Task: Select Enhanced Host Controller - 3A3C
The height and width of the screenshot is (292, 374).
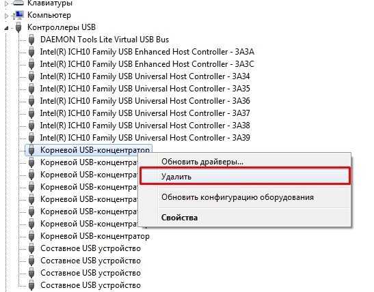Action: click(147, 64)
